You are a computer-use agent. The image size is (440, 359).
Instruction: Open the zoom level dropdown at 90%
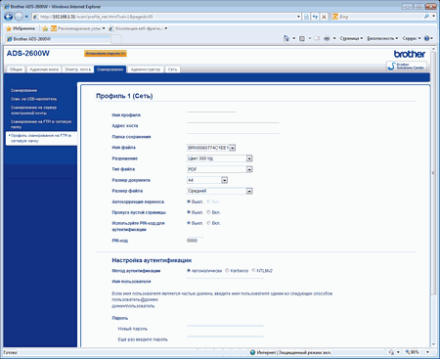click(x=427, y=352)
